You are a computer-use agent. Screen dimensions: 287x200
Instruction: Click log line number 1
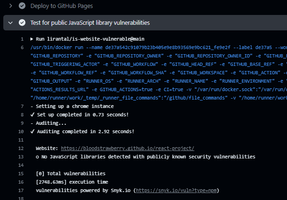[x=22, y=39]
